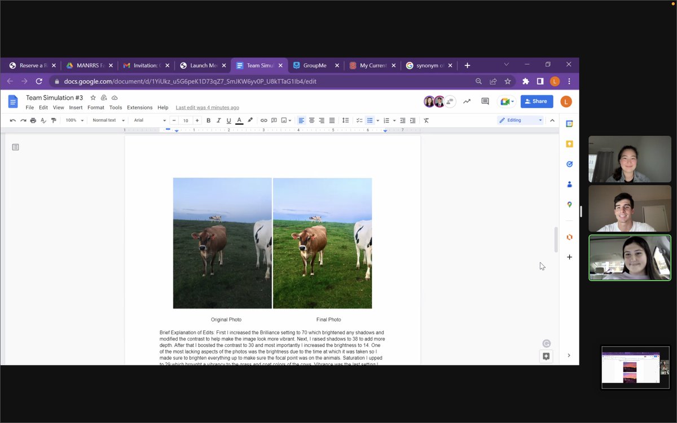Screen dimensions: 677x423
Task: Click the blue Share button
Action: click(537, 102)
